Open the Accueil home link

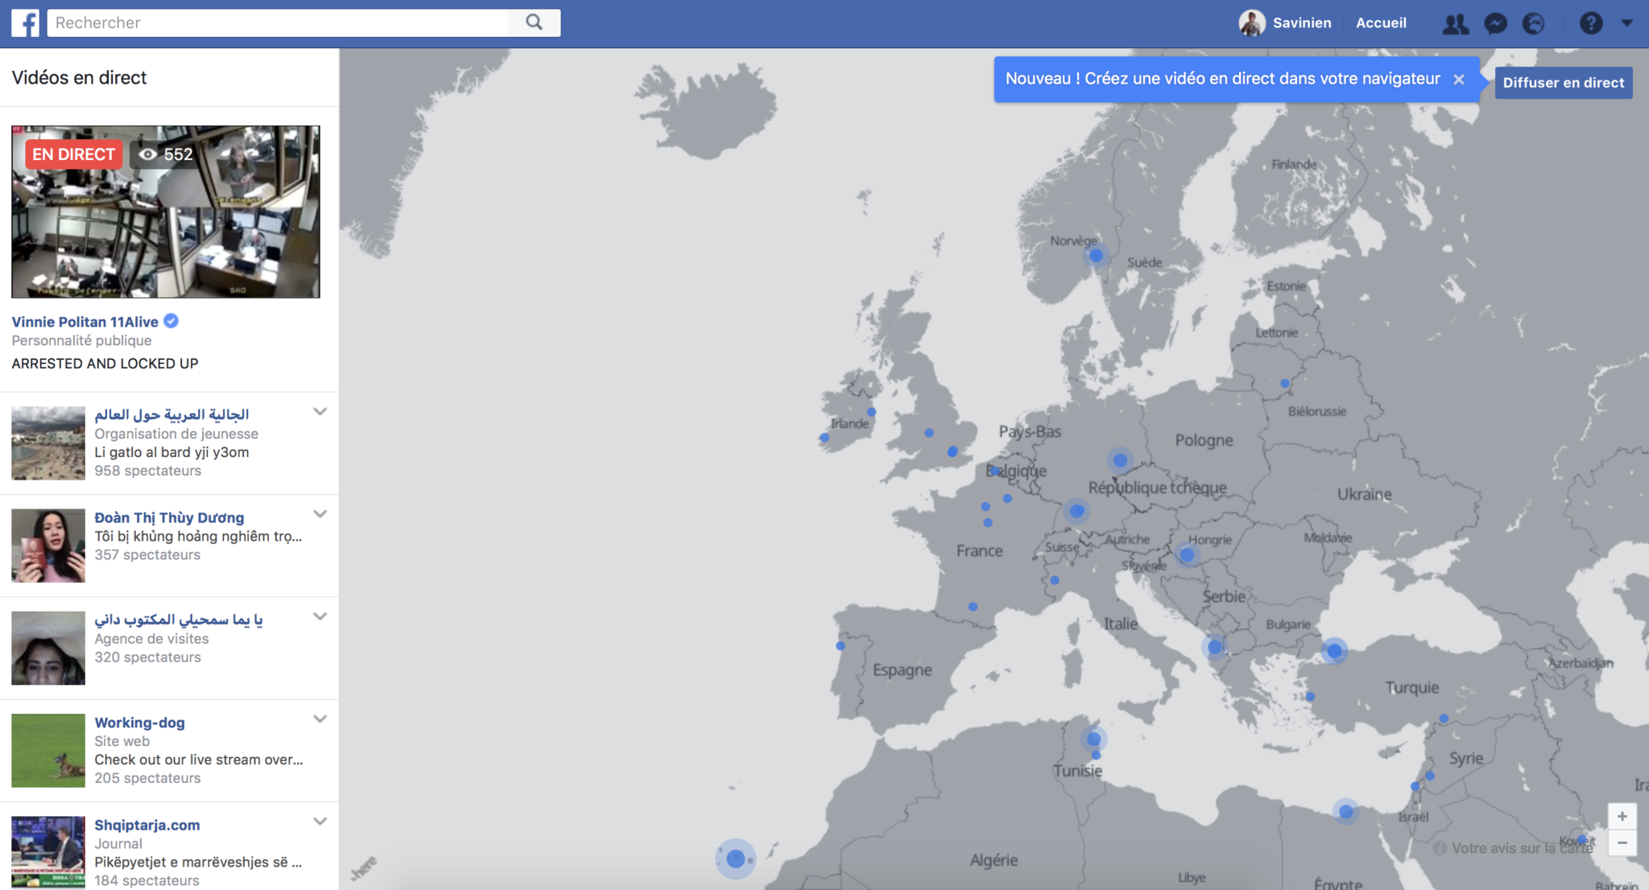point(1381,23)
